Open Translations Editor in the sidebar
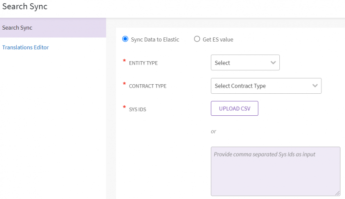Viewport: 345px width, 199px height. point(25,47)
